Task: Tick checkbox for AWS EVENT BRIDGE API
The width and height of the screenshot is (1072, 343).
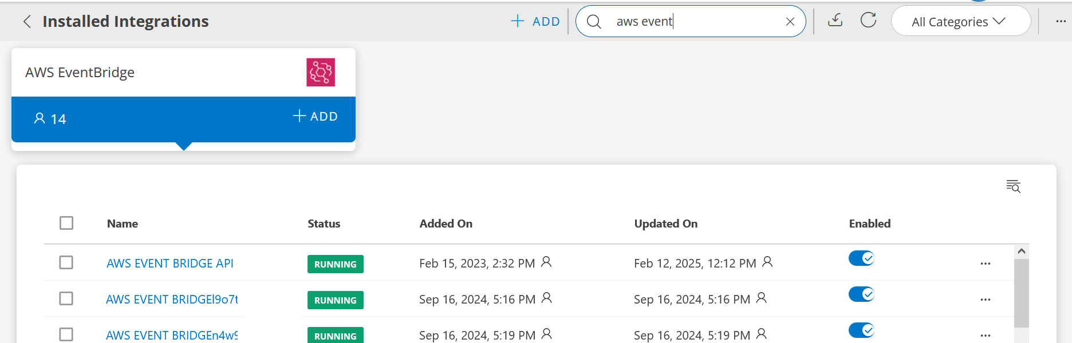Action: click(66, 262)
